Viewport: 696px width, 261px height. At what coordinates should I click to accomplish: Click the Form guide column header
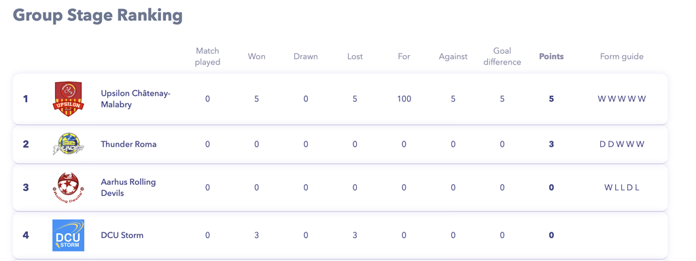[621, 56]
